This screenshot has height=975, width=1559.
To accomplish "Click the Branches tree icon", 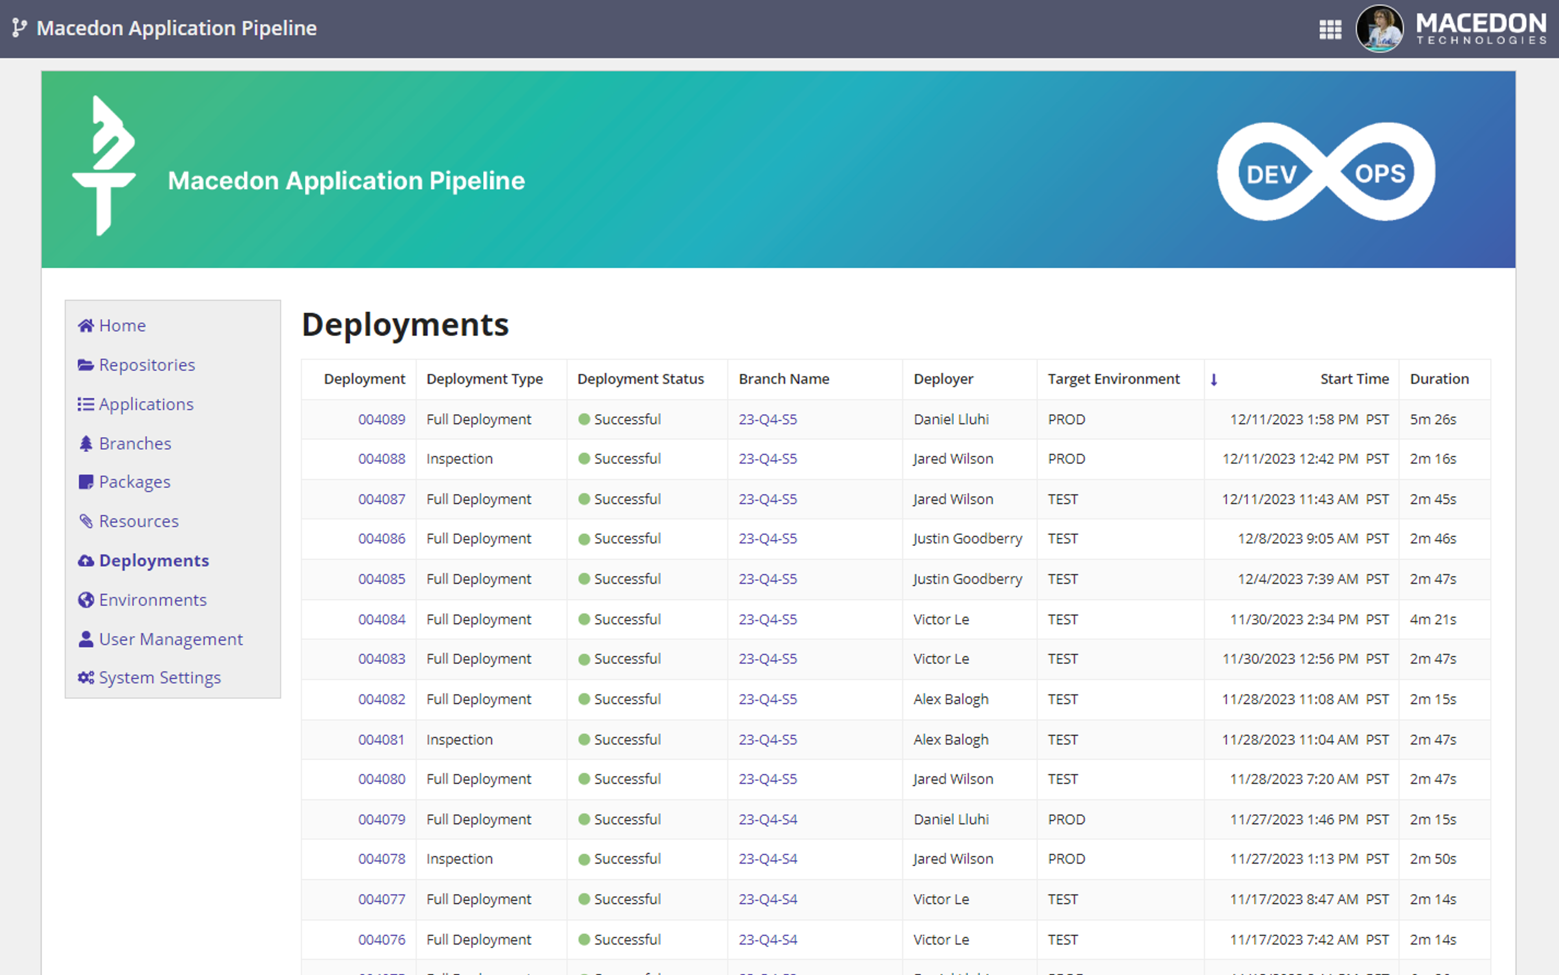I will pos(86,444).
